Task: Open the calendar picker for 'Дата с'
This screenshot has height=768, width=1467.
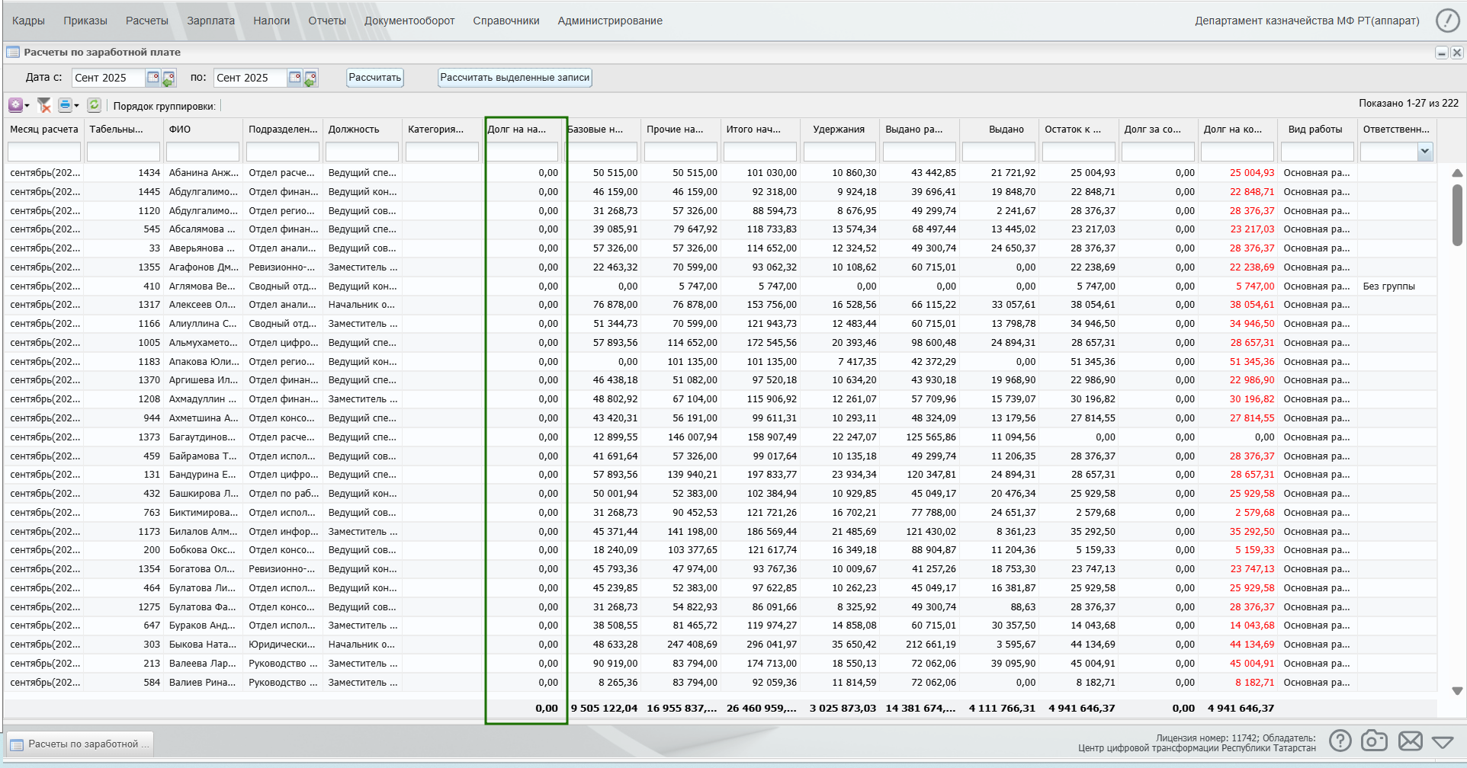Action: point(152,78)
